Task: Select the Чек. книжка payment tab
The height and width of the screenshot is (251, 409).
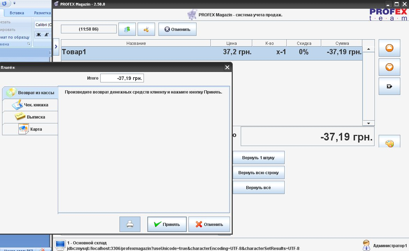Action: 30,105
